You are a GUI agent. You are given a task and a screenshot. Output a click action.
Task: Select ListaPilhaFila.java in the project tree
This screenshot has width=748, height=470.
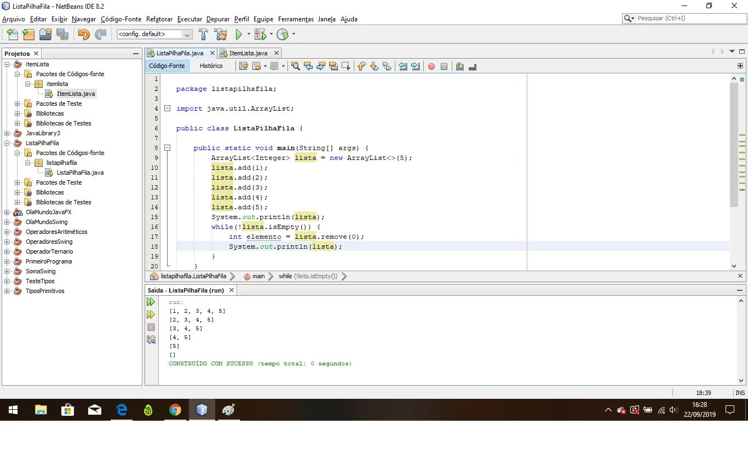tap(80, 173)
